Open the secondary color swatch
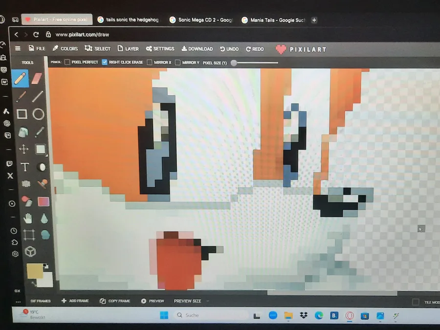Image resolution: width=440 pixels, height=330 pixels. point(46,280)
